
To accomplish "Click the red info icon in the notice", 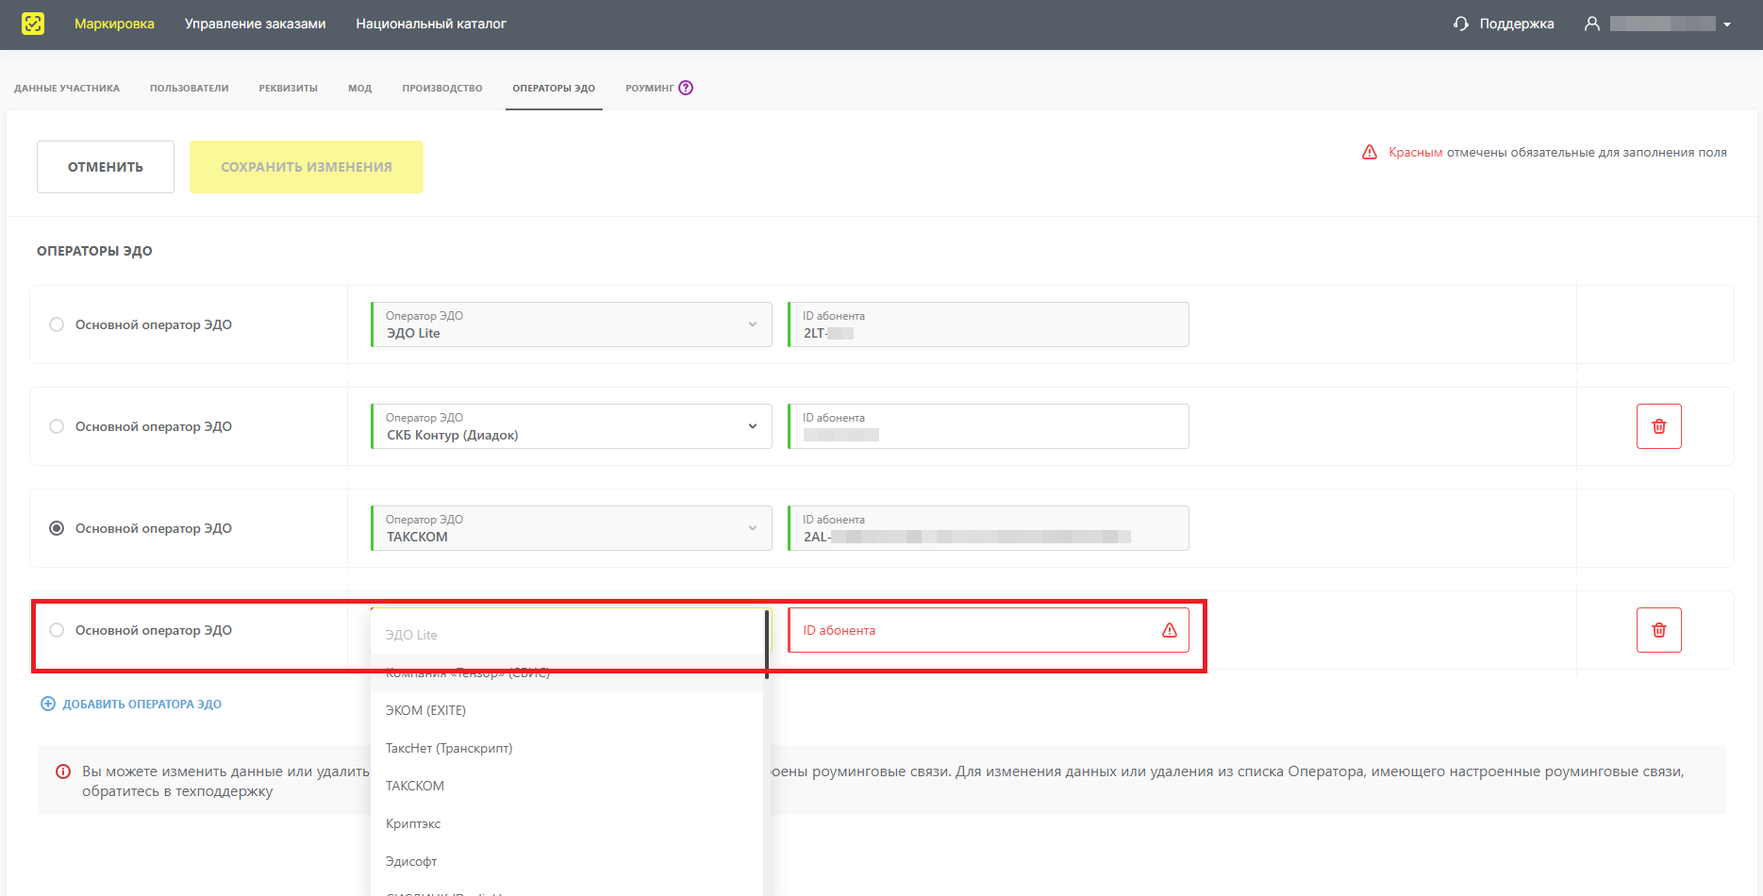I will pyautogui.click(x=63, y=772).
